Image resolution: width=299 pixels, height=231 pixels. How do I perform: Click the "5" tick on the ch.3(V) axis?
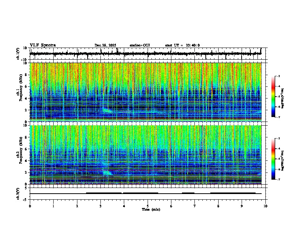click(26, 188)
